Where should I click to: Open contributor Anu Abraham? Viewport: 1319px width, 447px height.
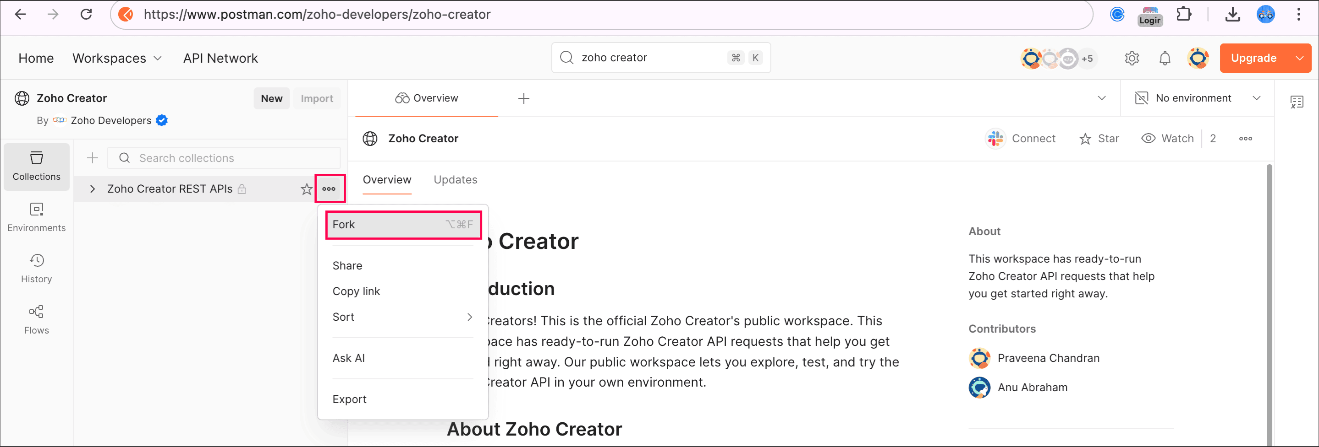pyautogui.click(x=1032, y=388)
